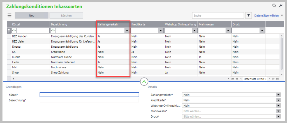Focus the Bezeichnung input in Grundlagen
Viewport: 287px width, 123px height.
click(89, 100)
